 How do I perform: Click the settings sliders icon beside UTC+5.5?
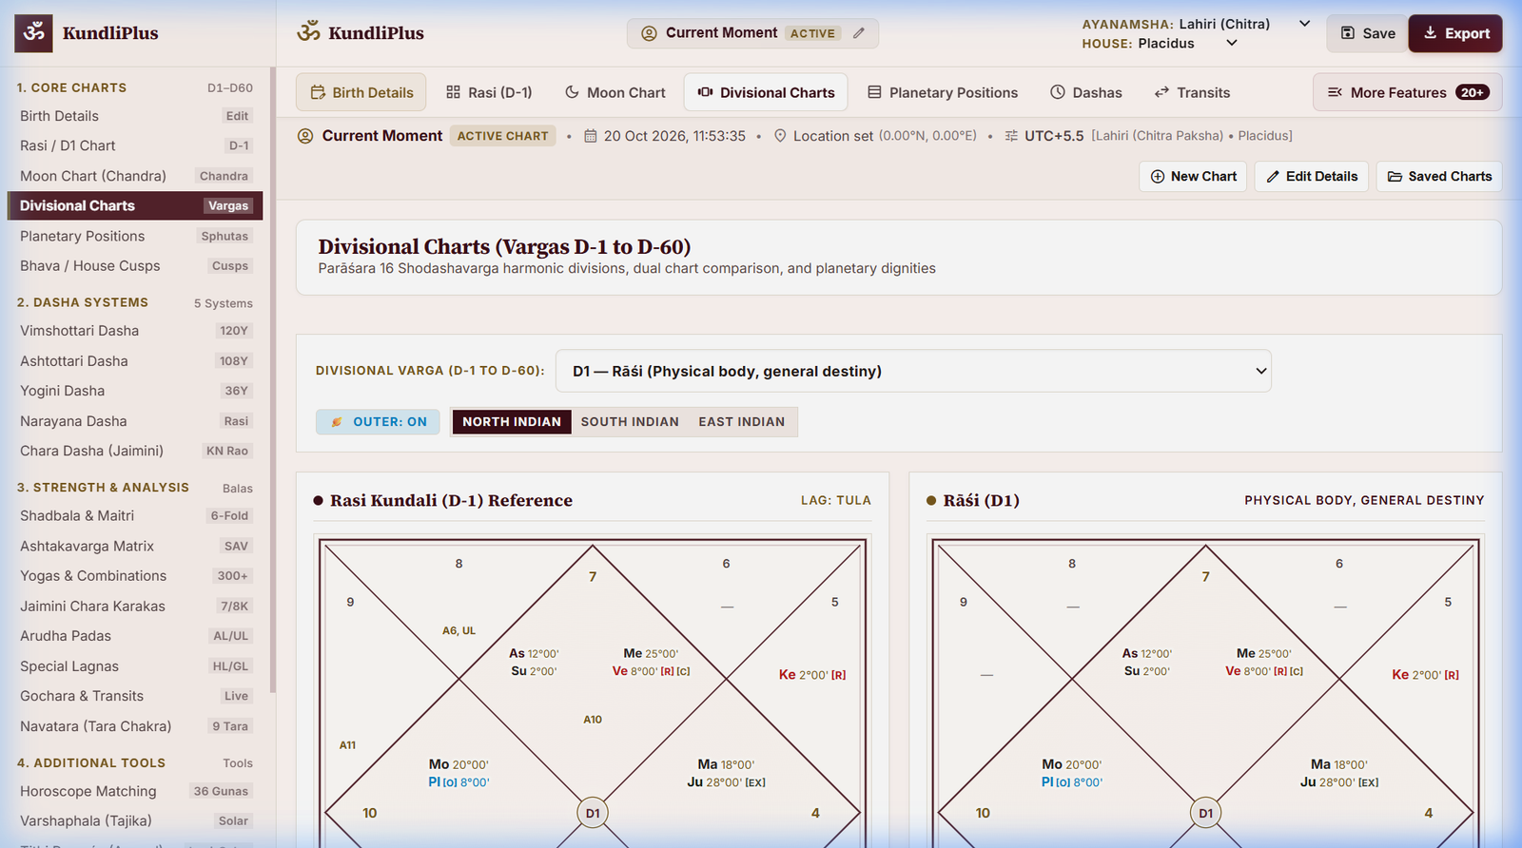point(1011,136)
